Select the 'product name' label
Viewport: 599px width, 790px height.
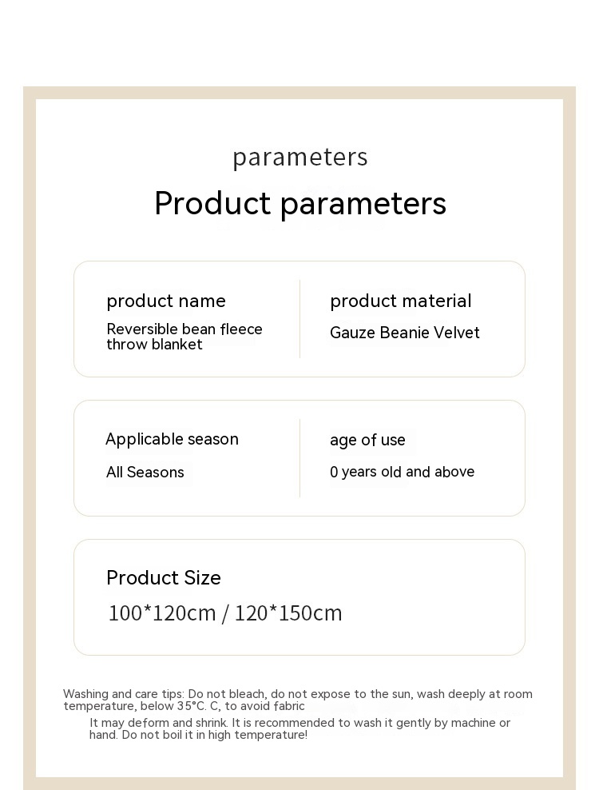point(166,301)
